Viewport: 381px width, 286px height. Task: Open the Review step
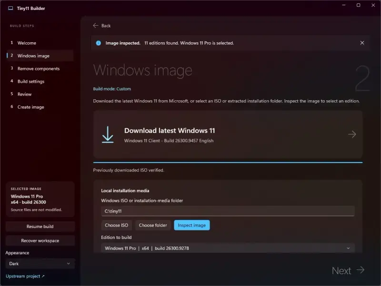pos(40,94)
